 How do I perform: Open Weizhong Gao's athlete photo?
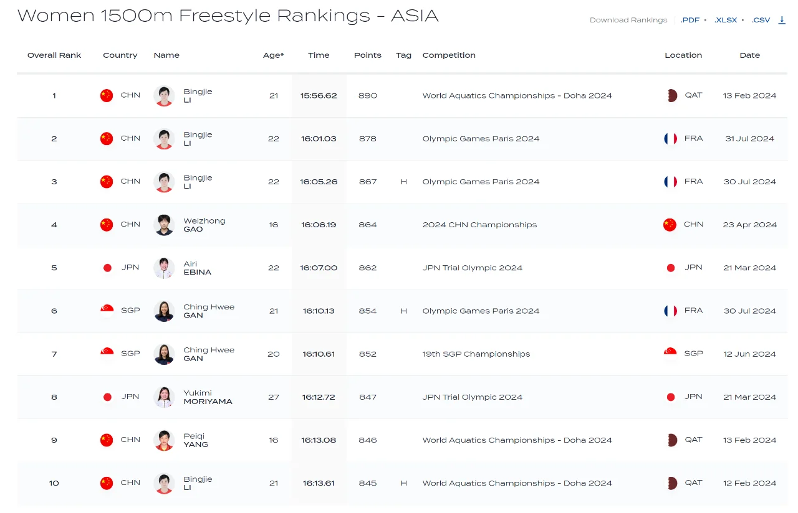[164, 225]
